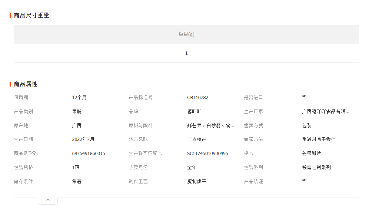Click the 货号 value 芒果断片
Screen dimensions: 372x212
(x=312, y=153)
